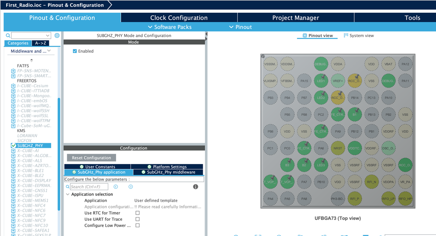Switch to System view
The image size is (436, 236).
[x=359, y=35]
